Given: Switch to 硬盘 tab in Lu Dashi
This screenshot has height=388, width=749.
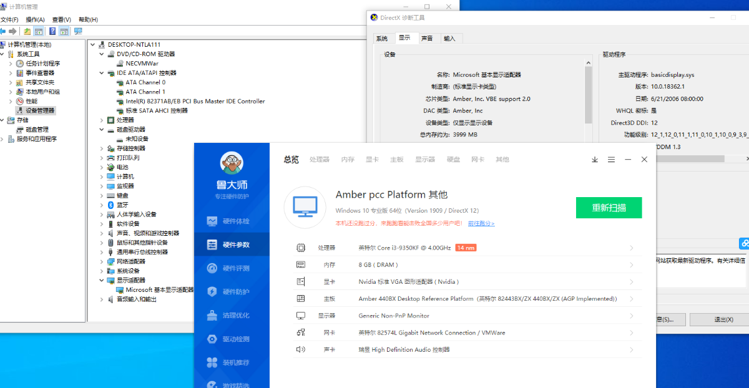Looking at the screenshot, I should 453,160.
